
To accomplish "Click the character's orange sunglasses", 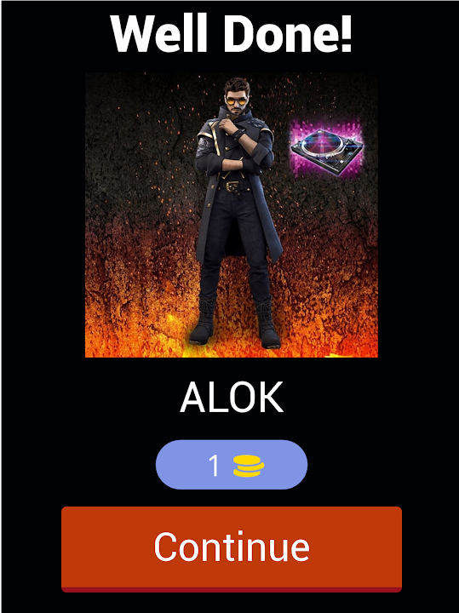I will click(236, 101).
